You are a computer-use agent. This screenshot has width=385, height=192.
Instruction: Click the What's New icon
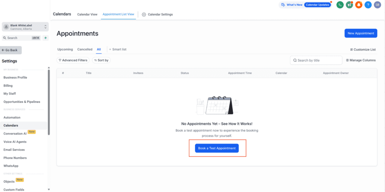[283, 4]
